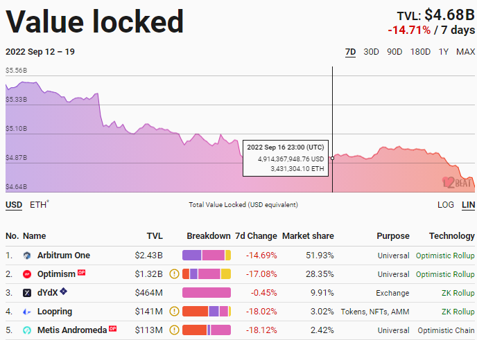
Task: Select the MAX time range
Action: pos(465,52)
